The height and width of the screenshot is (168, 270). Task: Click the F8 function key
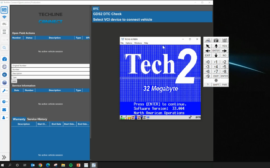click(x=225, y=71)
